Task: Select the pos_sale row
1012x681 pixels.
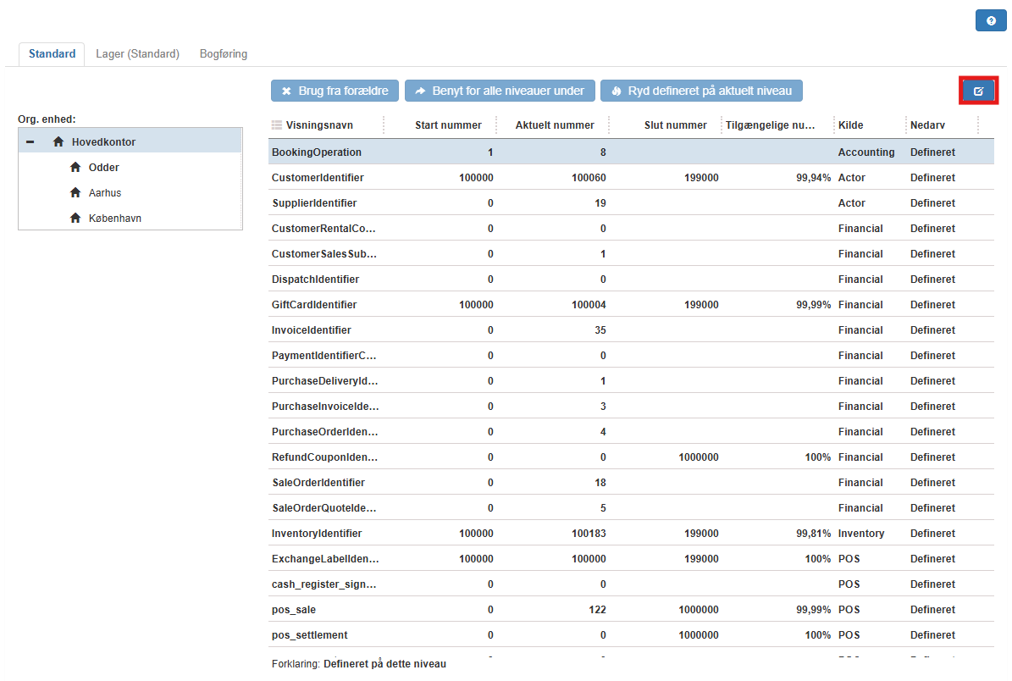Action: (631, 609)
